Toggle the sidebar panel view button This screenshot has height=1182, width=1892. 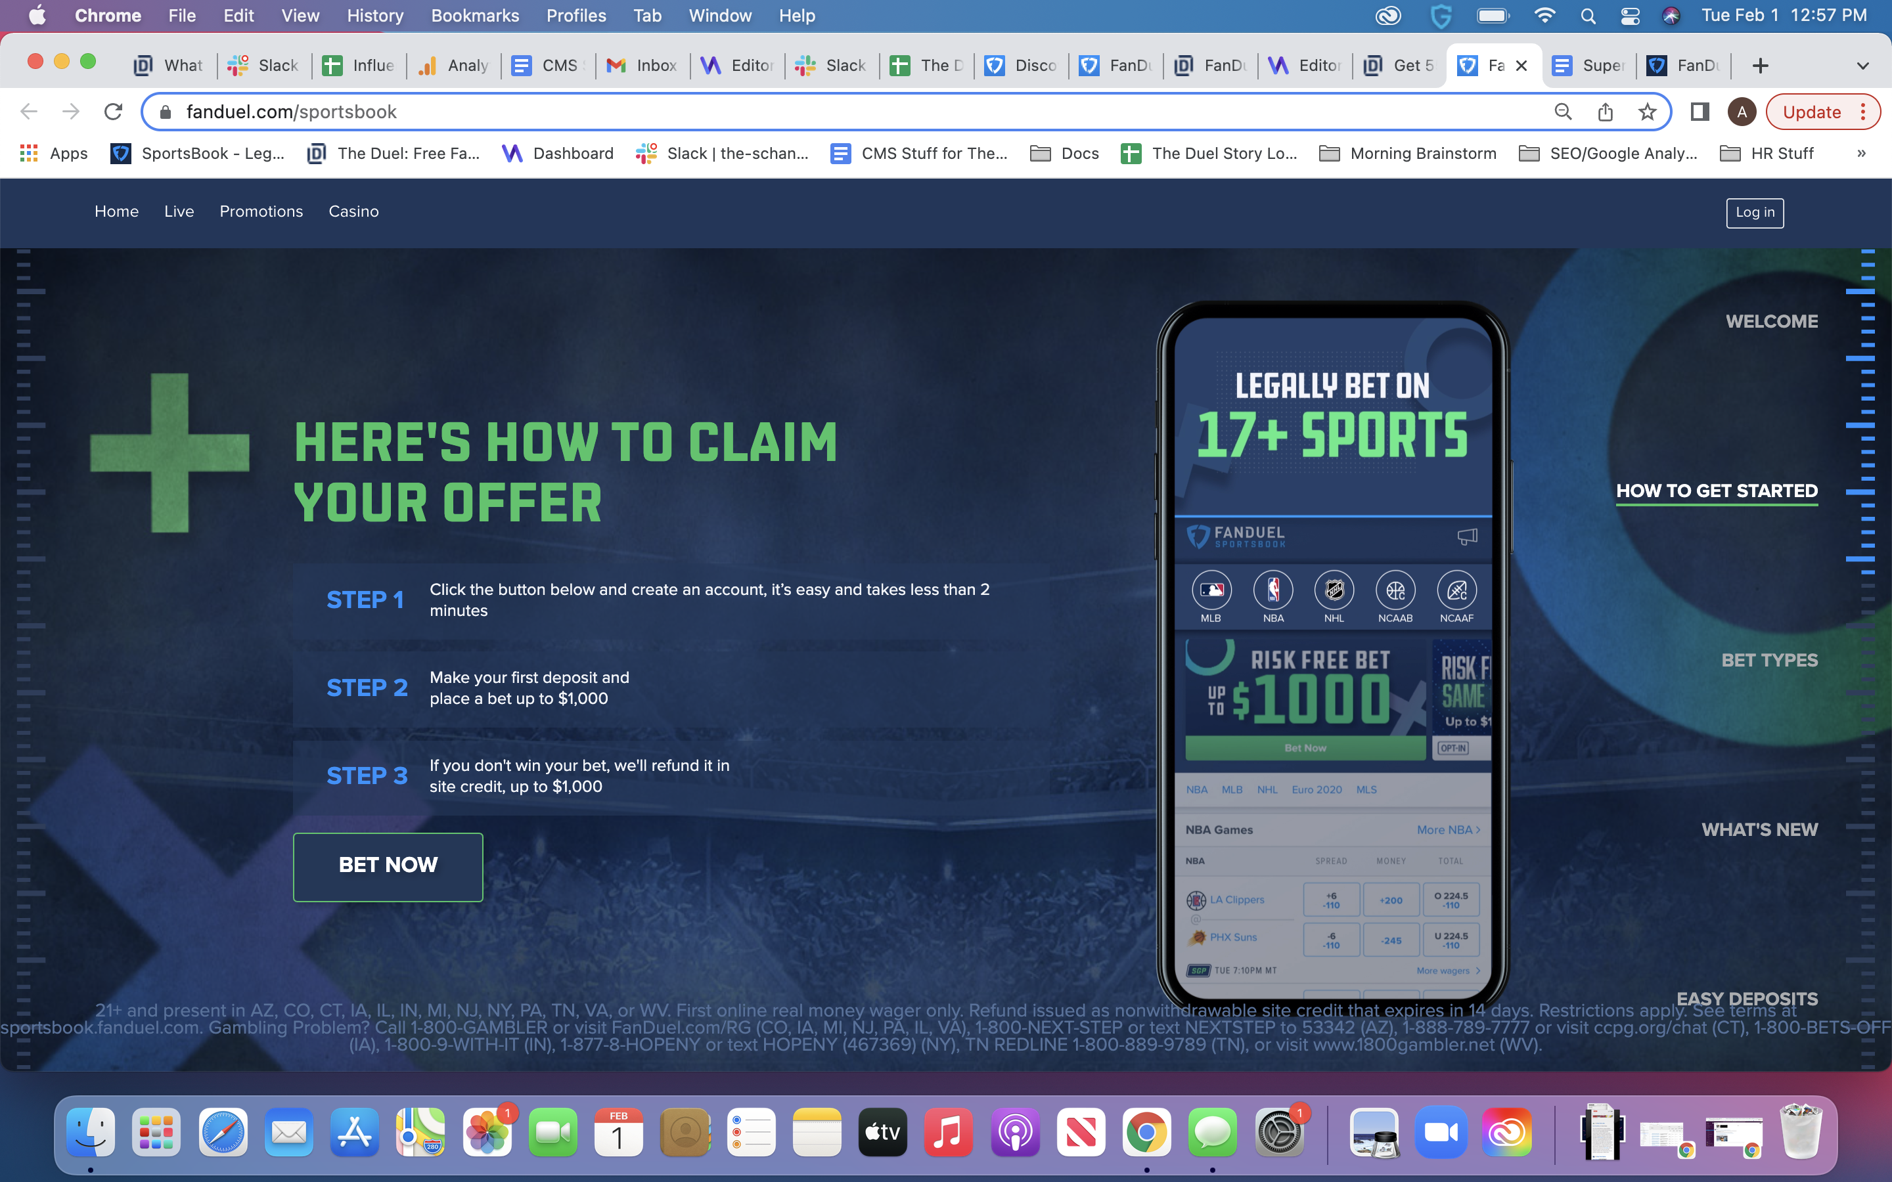[x=1700, y=112]
